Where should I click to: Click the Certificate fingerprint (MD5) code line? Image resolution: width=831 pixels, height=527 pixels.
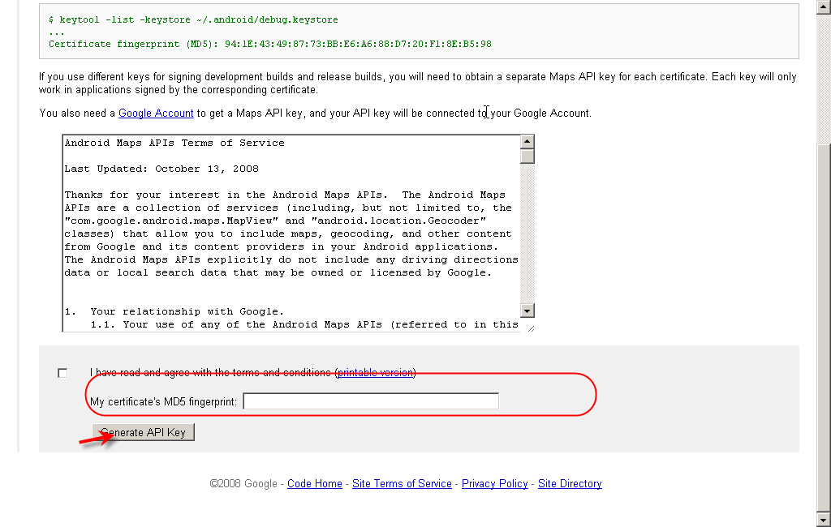pos(269,44)
